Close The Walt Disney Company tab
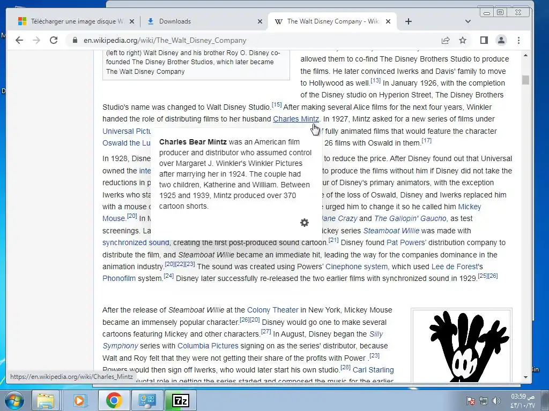The image size is (549, 411). click(388, 21)
